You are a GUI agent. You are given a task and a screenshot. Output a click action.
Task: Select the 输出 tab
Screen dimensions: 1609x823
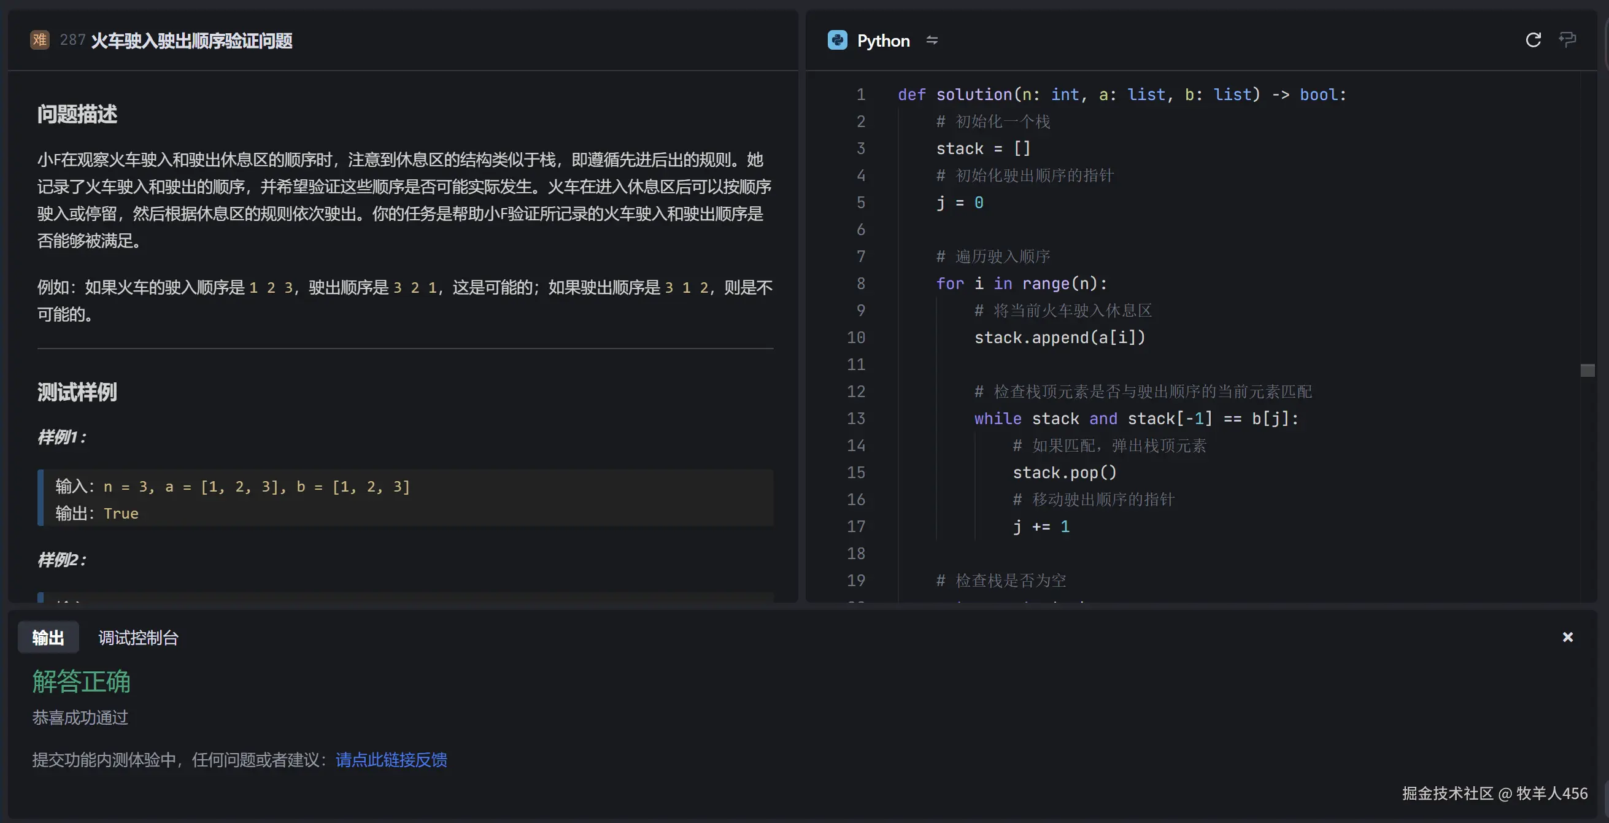[48, 638]
